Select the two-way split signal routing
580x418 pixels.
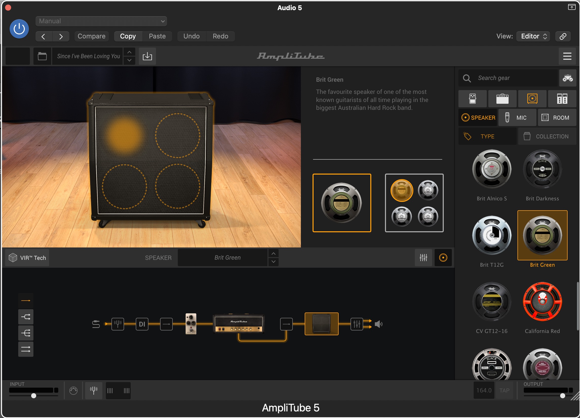click(x=26, y=317)
